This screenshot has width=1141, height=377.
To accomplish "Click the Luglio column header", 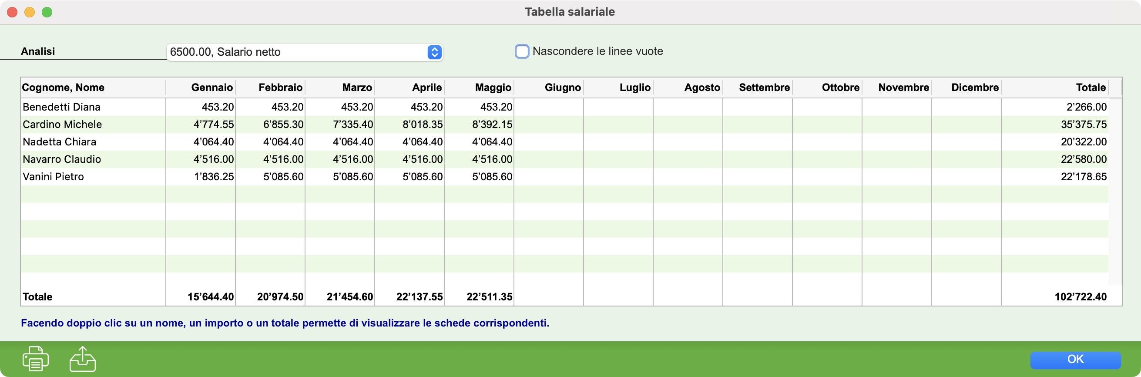I will click(x=618, y=87).
